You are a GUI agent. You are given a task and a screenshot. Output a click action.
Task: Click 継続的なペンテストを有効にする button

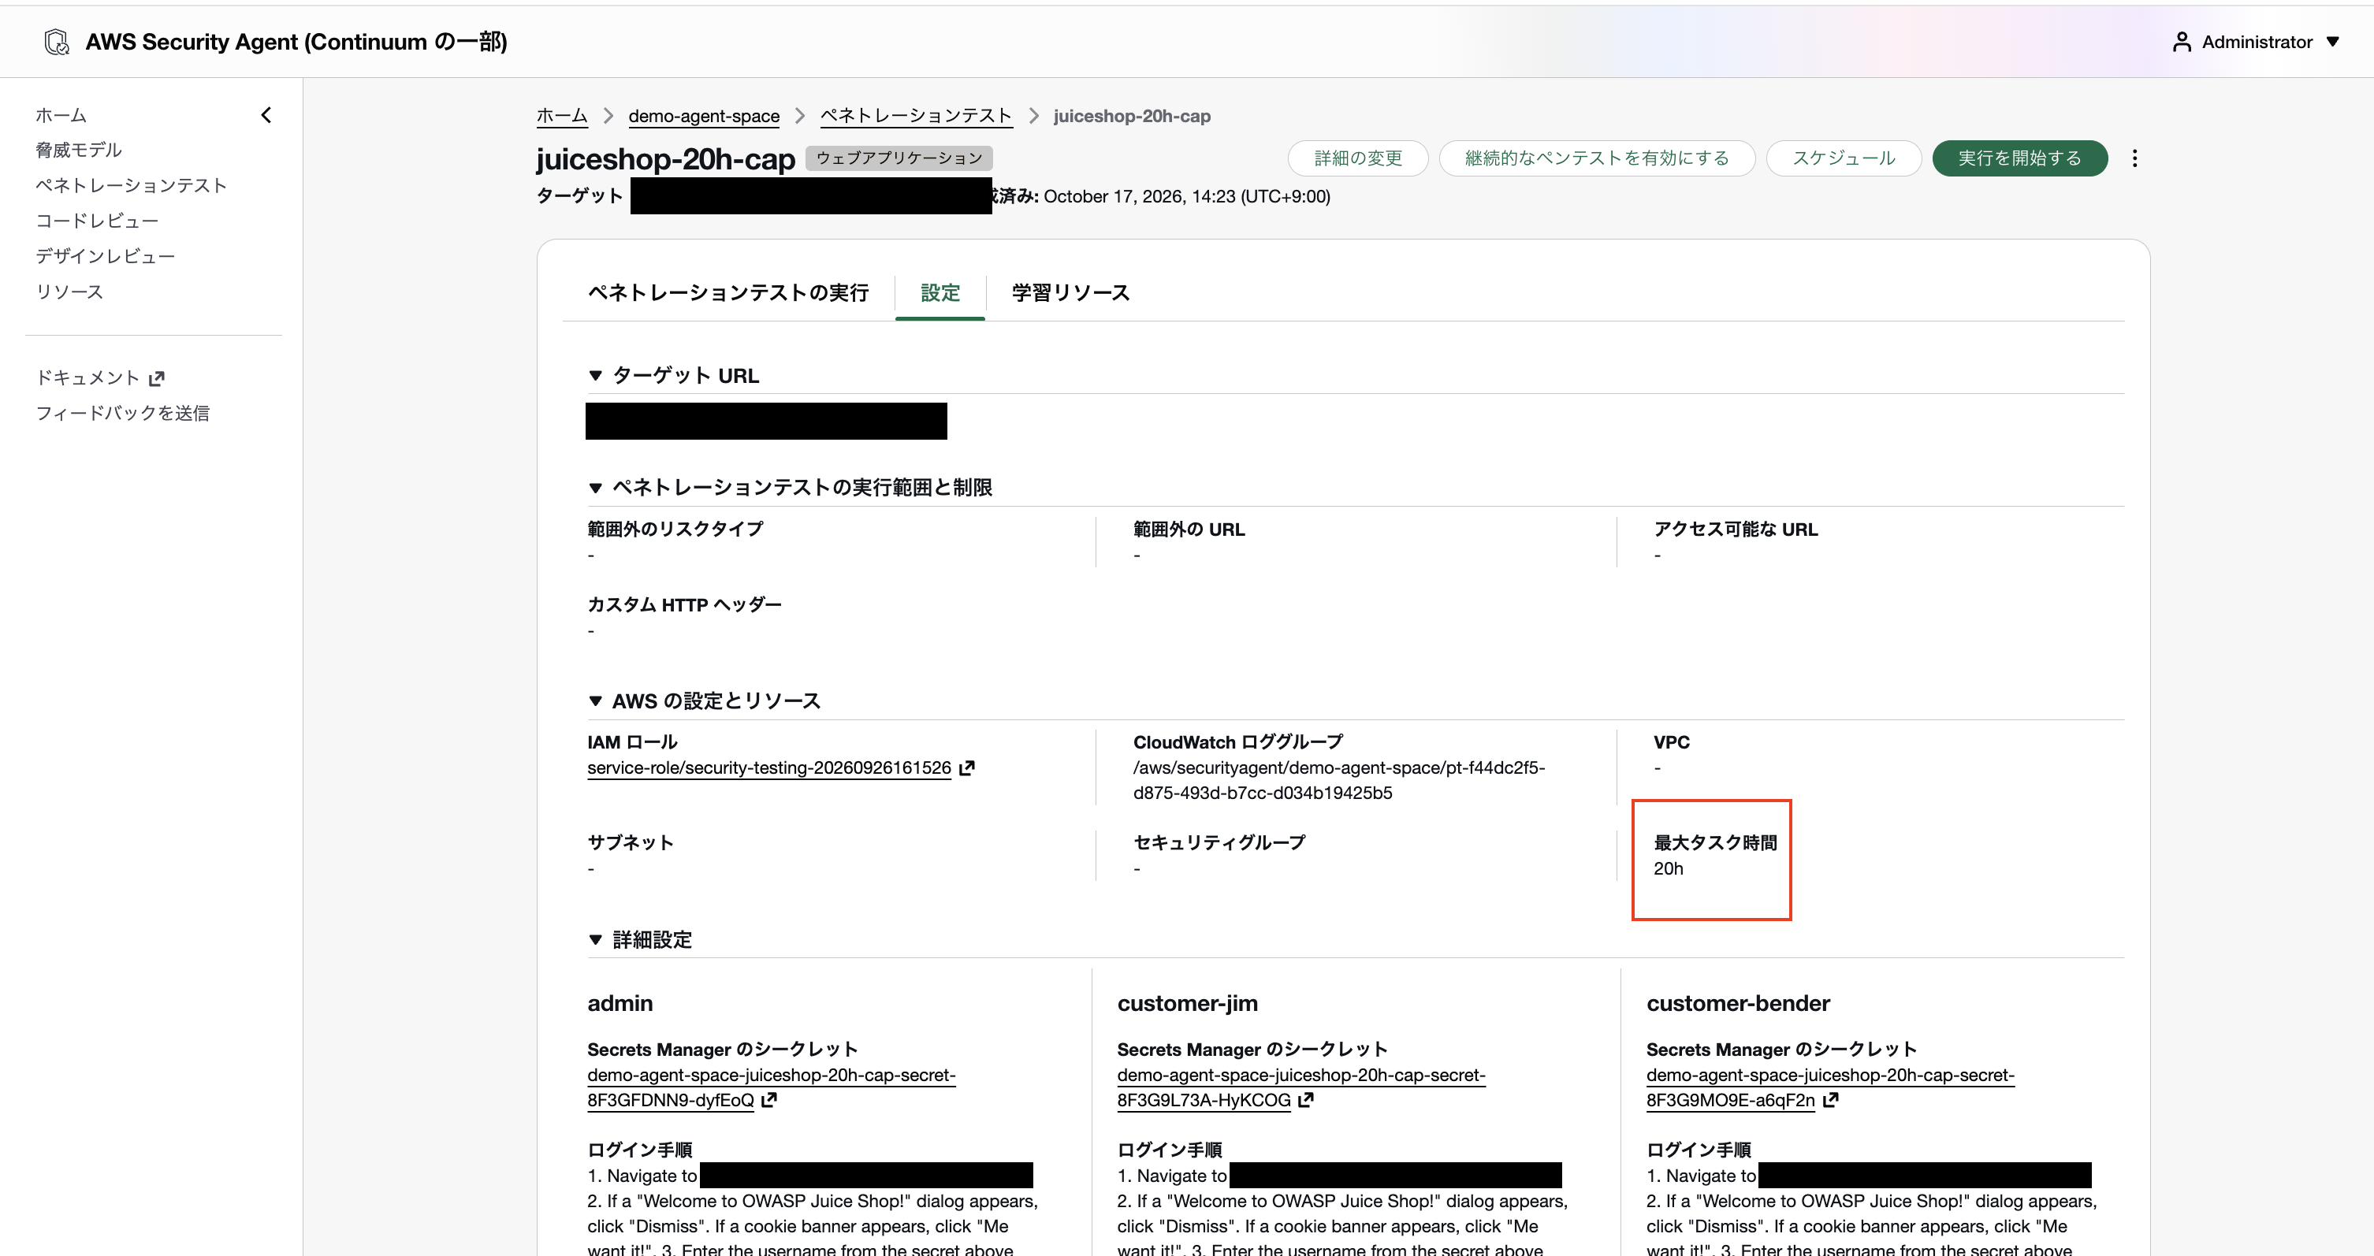(1596, 158)
